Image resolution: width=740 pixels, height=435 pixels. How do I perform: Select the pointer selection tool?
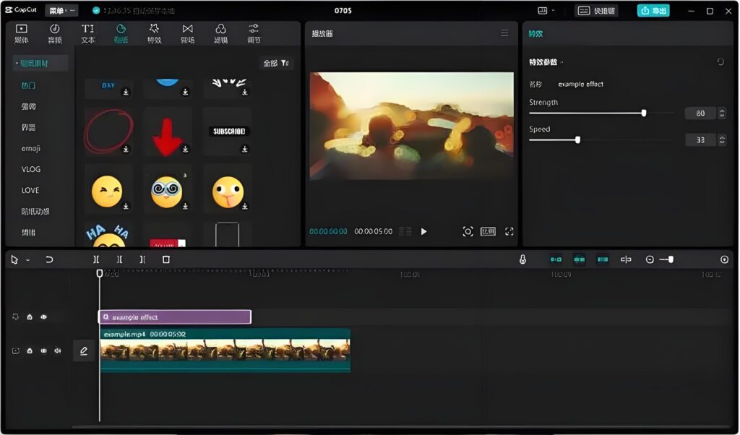click(x=14, y=259)
